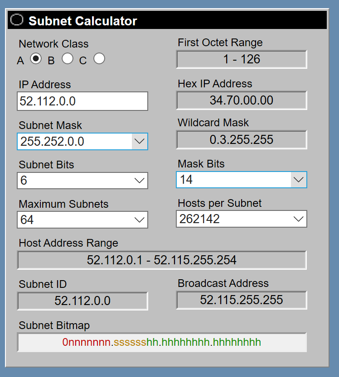This screenshot has height=377, width=339.
Task: Open the Subnet Bits dropdown
Action: pos(82,180)
